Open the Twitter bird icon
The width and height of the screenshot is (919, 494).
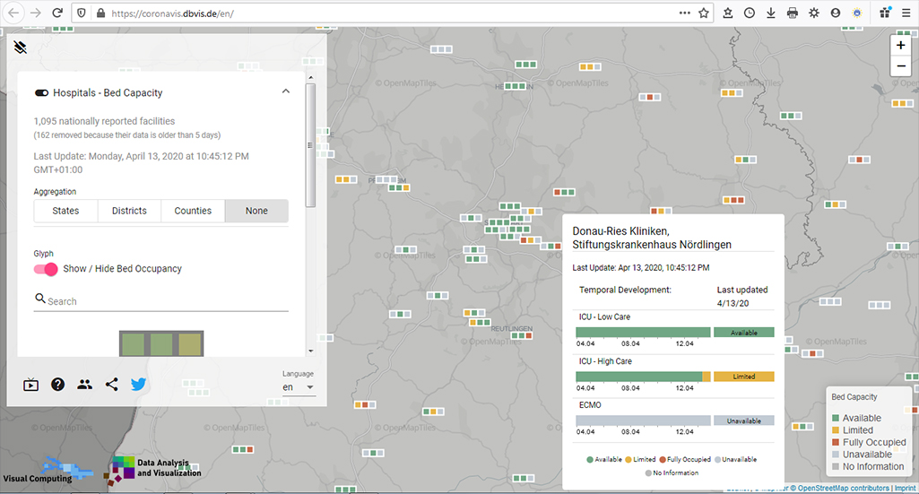point(138,385)
